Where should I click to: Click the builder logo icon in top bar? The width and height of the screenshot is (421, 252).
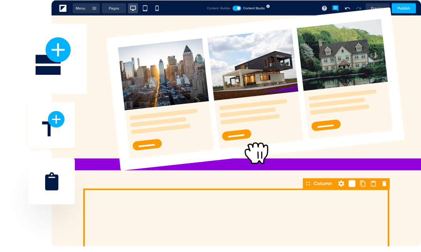point(63,8)
